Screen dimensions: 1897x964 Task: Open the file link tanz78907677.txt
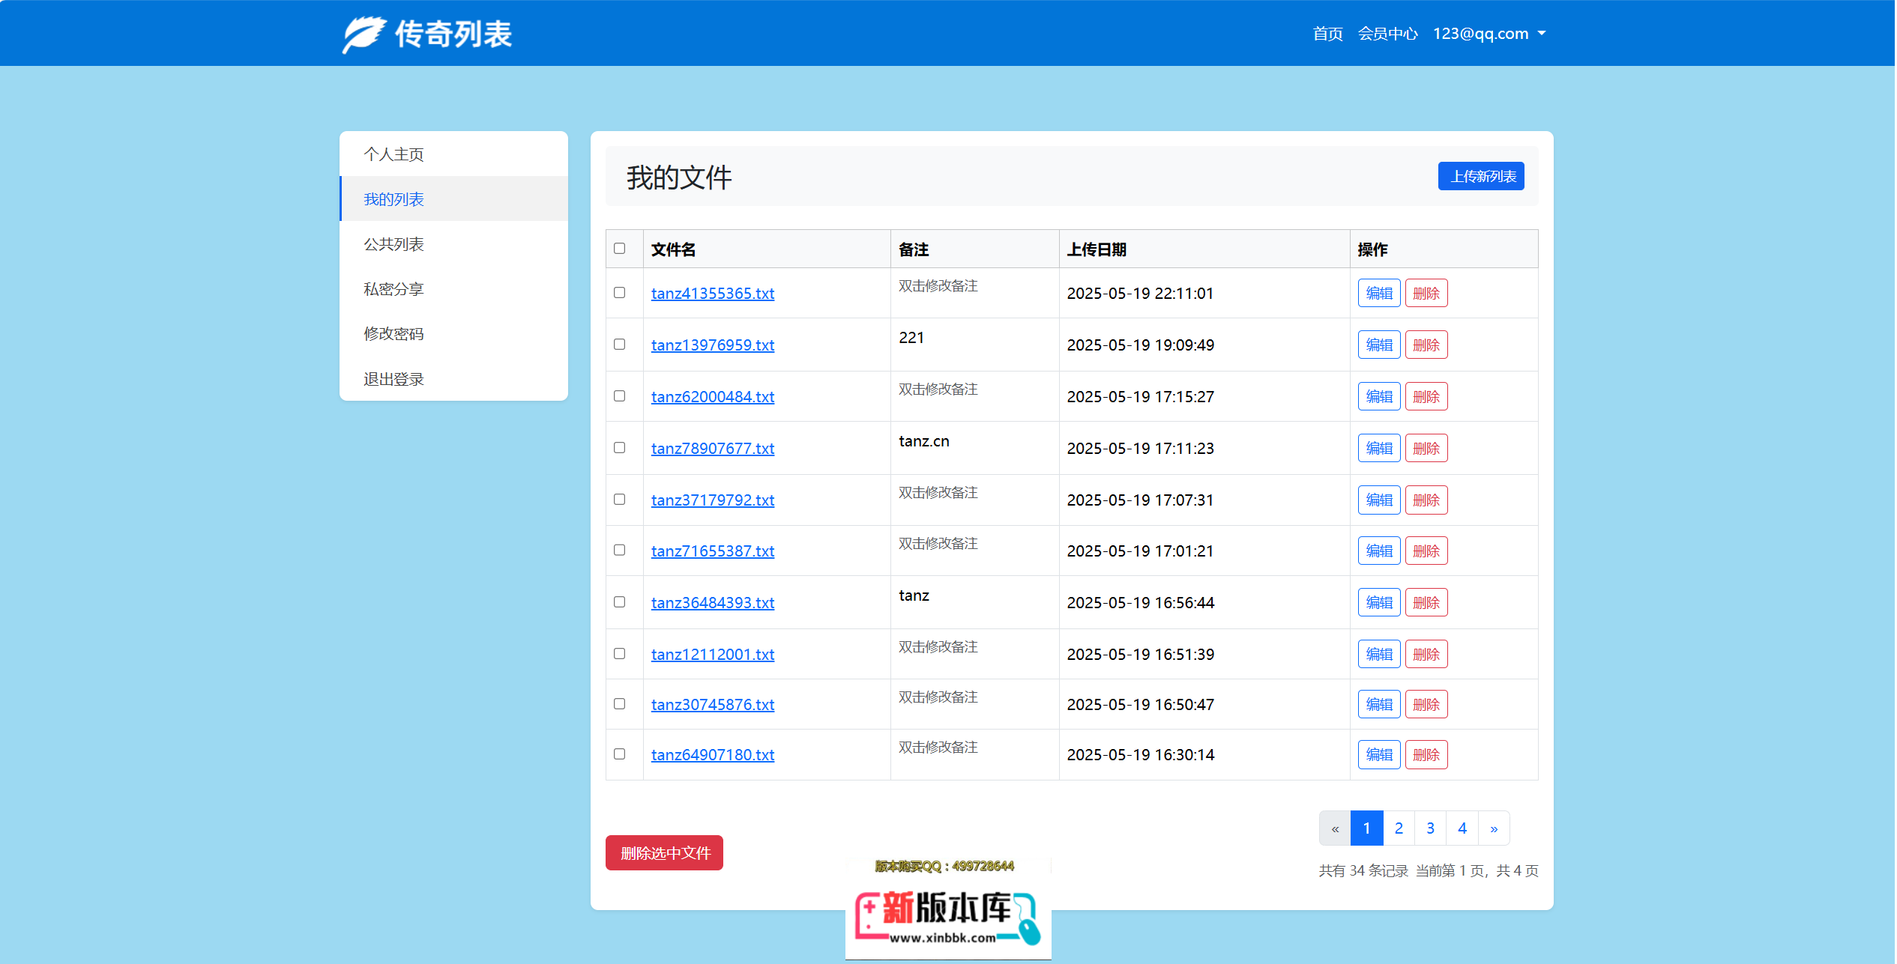point(713,449)
